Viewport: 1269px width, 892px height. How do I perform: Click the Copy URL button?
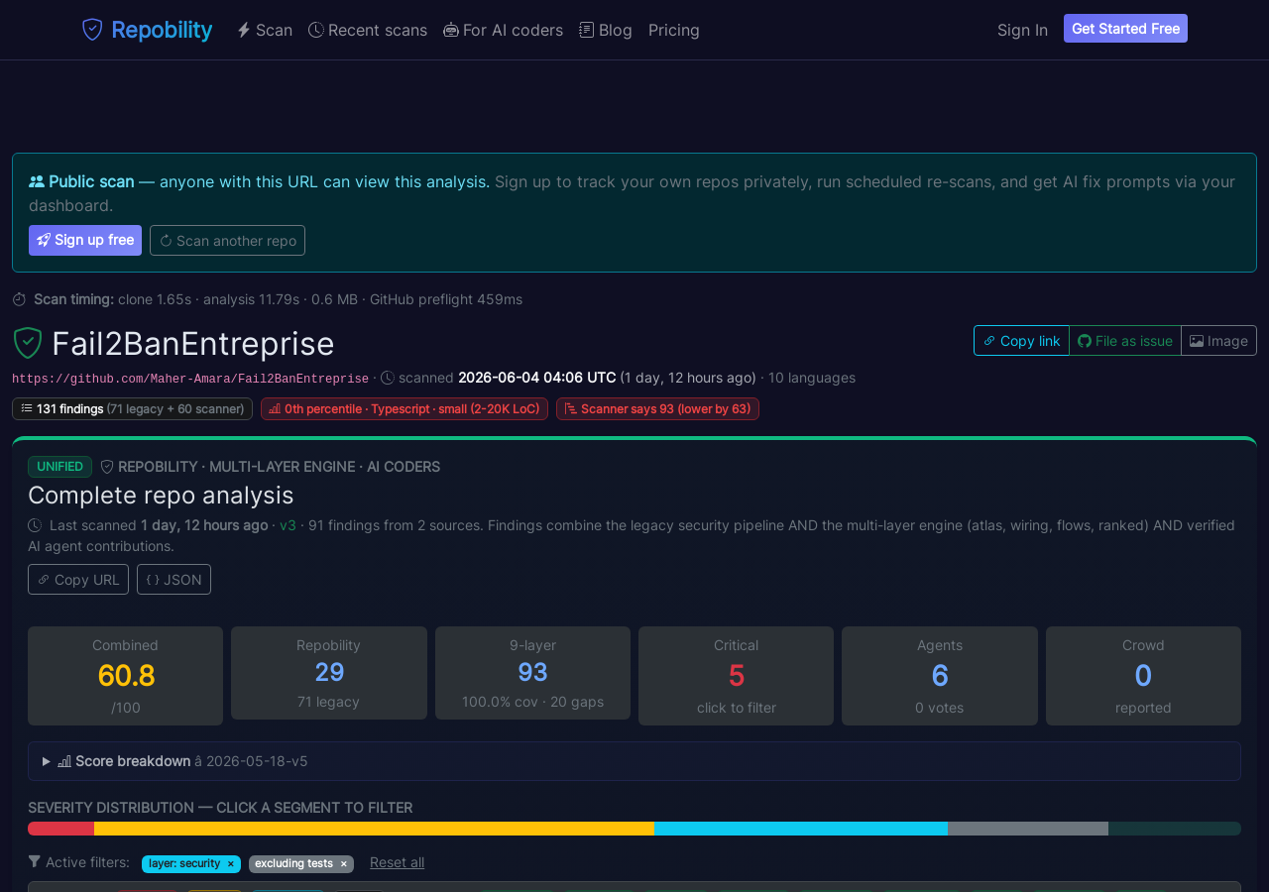[78, 579]
